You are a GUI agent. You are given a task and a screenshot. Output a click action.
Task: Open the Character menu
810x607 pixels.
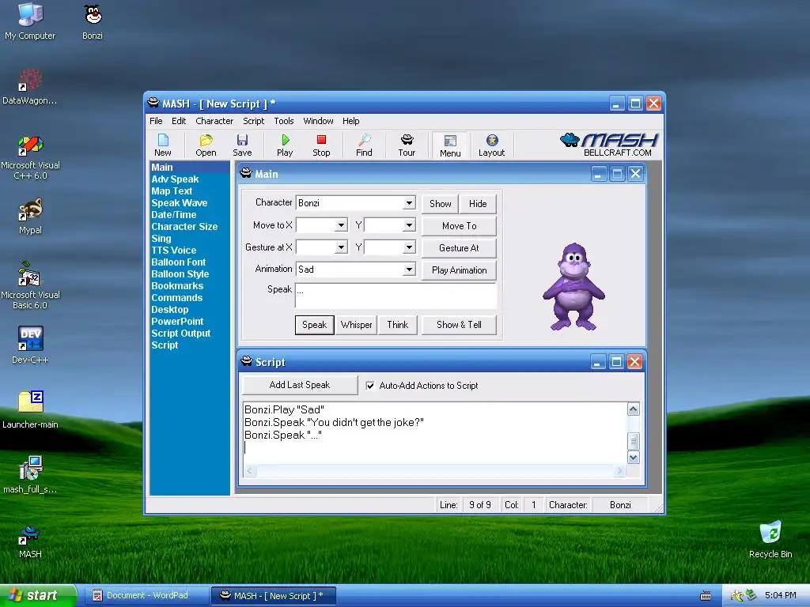pyautogui.click(x=214, y=121)
